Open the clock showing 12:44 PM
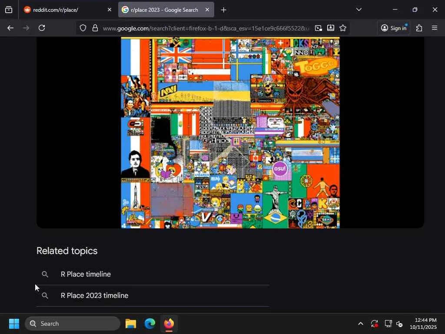This screenshot has height=334, width=445. [423, 324]
